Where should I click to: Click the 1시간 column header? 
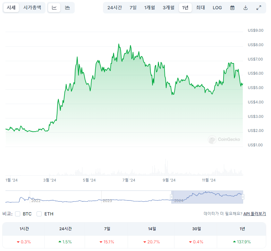pos(24,229)
